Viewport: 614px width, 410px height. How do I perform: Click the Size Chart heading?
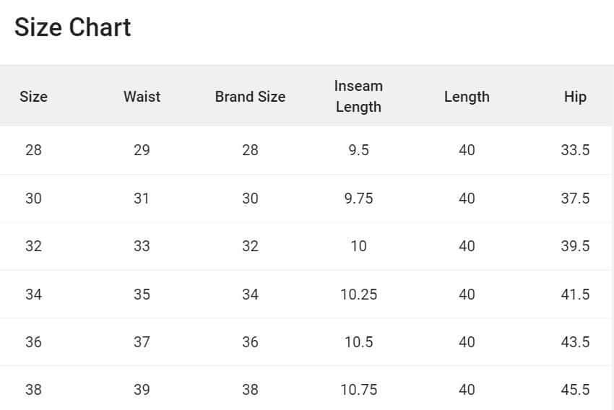pos(72,27)
